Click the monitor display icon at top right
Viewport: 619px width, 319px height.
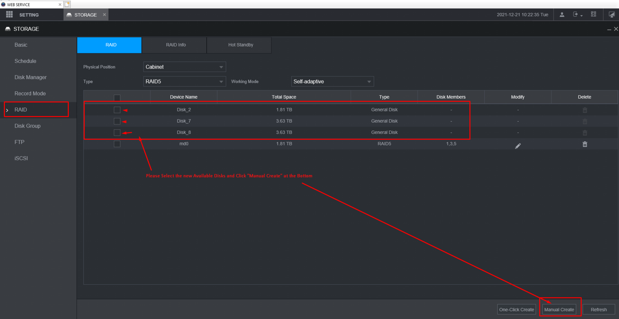point(612,15)
